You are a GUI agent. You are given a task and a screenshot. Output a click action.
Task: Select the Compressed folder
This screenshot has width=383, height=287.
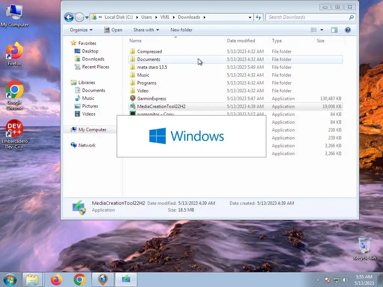[236, 52]
